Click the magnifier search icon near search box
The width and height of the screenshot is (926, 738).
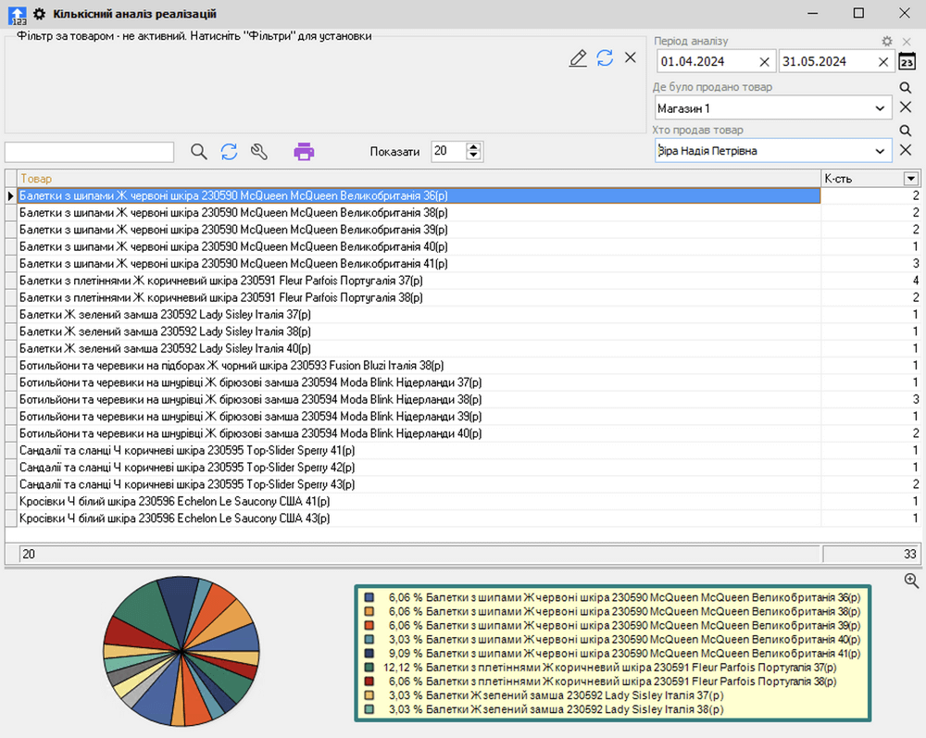(x=199, y=152)
